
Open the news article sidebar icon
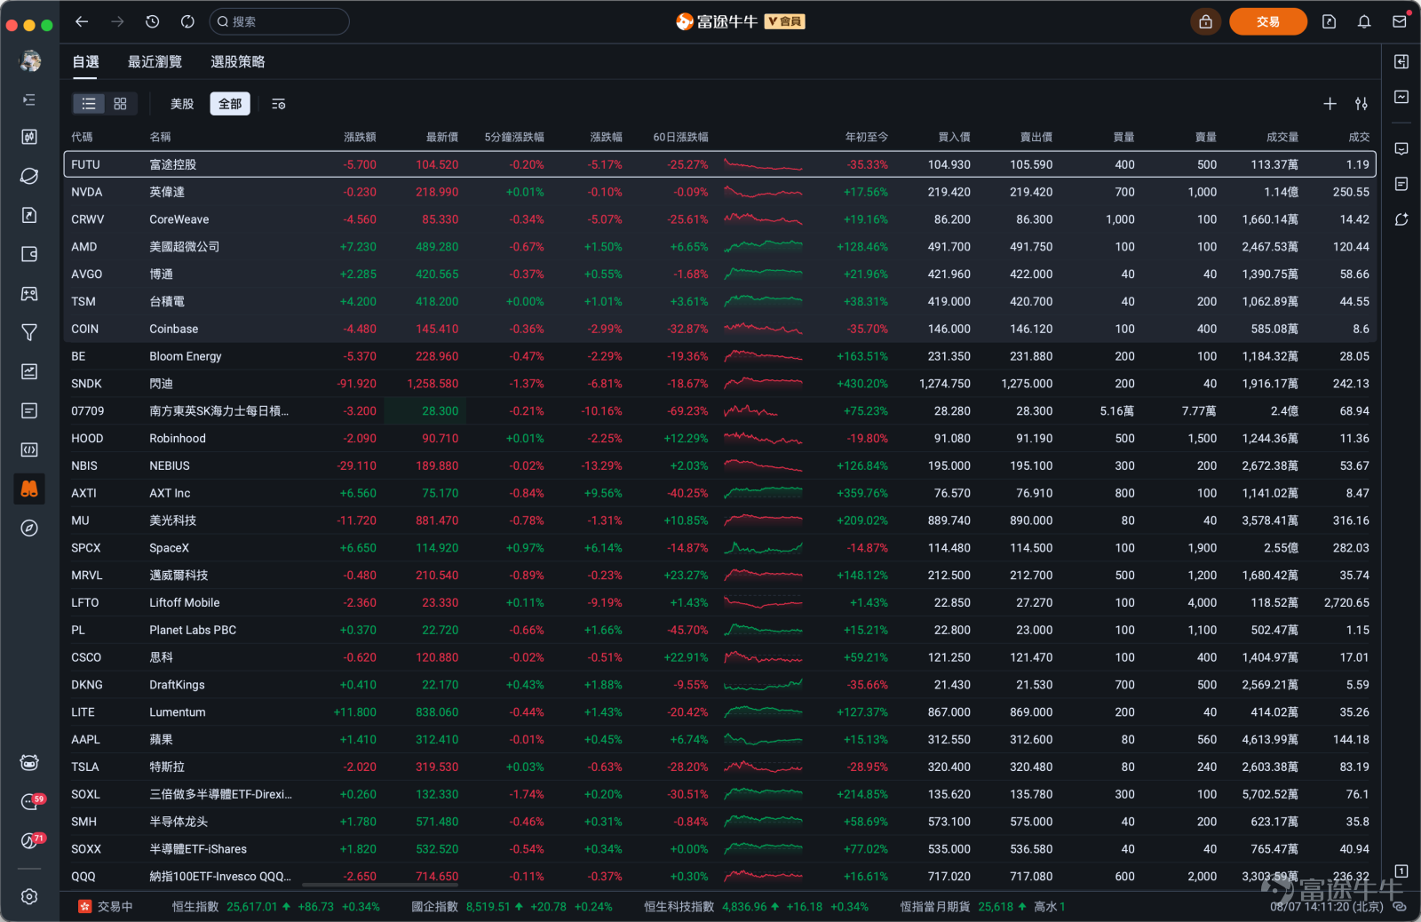29,410
